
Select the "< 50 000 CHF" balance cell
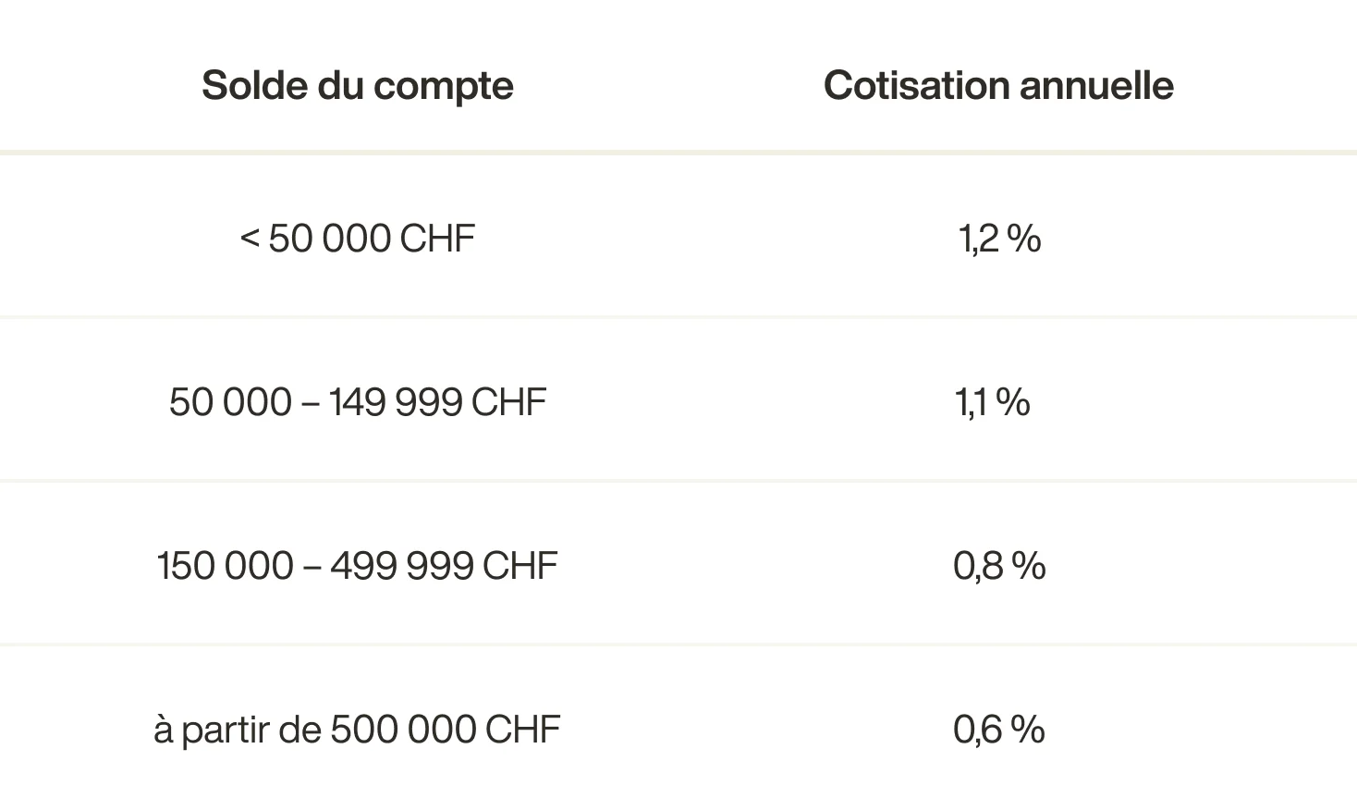point(357,239)
